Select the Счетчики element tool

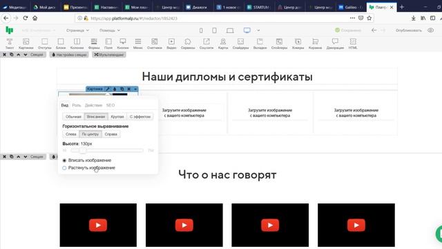pos(155,44)
